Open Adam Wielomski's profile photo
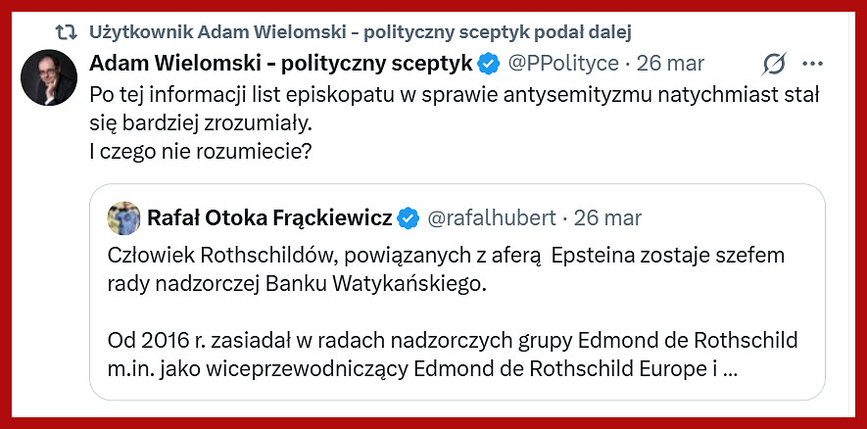 pos(49,78)
